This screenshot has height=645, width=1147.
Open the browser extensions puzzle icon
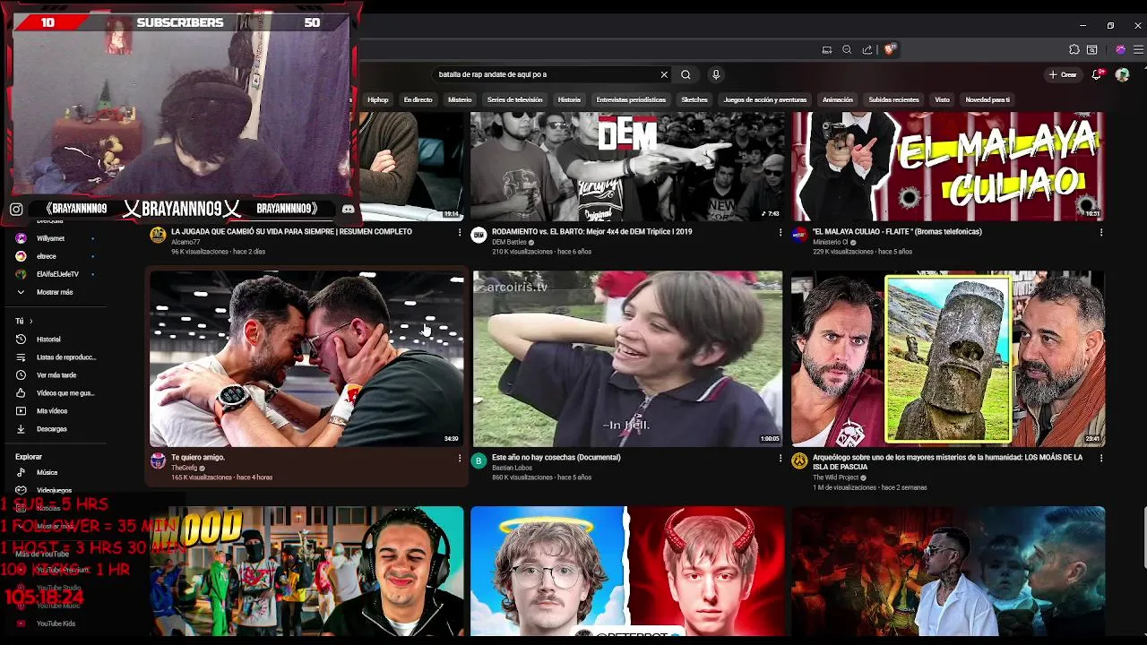pyautogui.click(x=1074, y=49)
